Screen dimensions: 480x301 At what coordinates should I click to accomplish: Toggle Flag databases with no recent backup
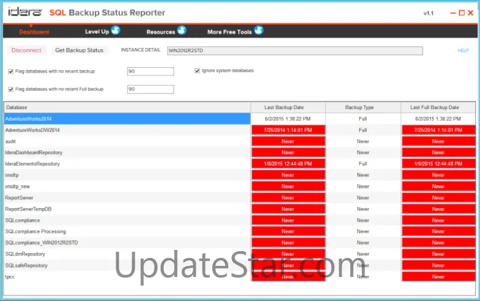click(x=10, y=71)
